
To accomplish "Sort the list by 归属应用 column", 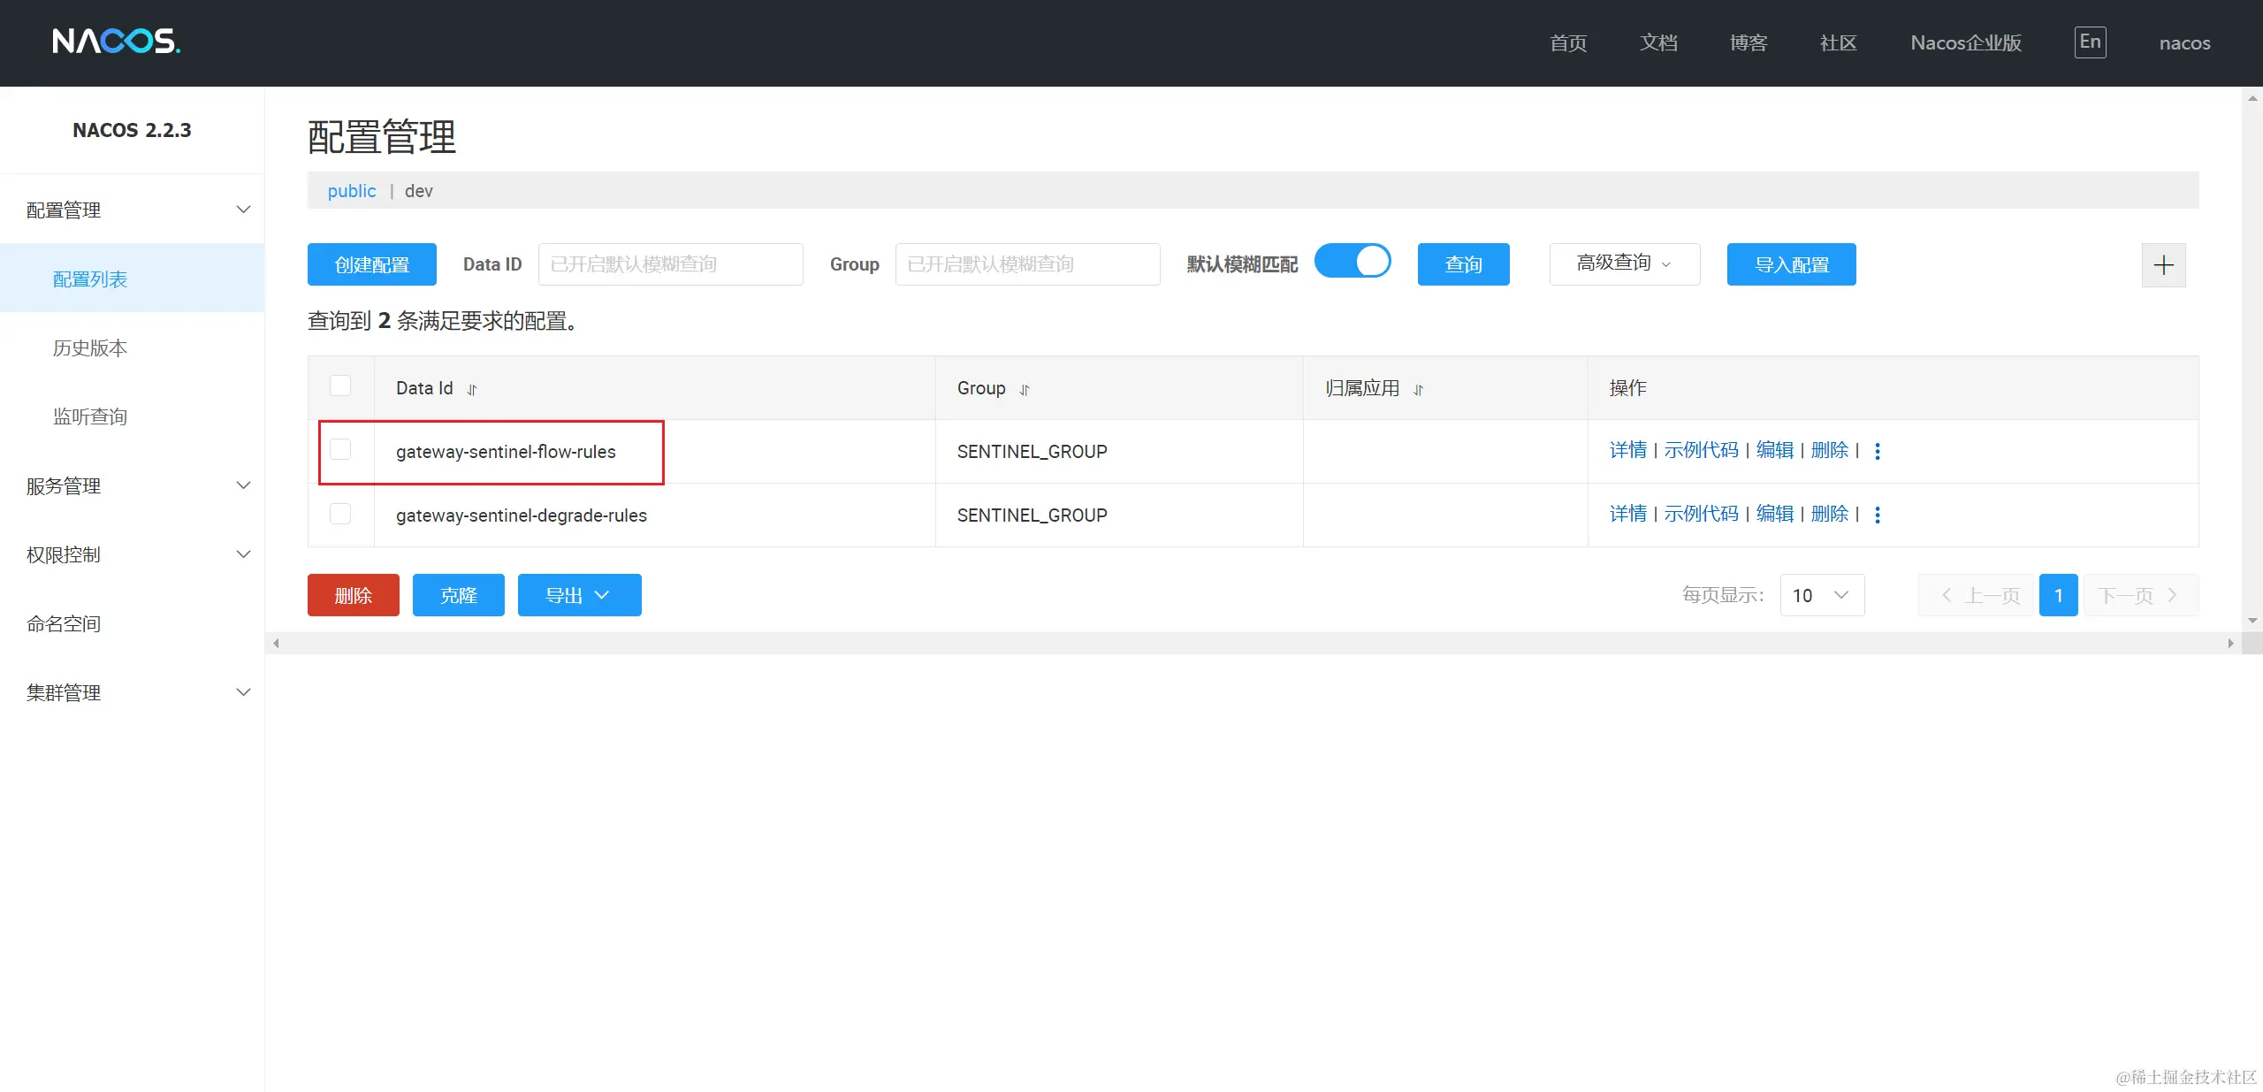I will [x=1418, y=390].
